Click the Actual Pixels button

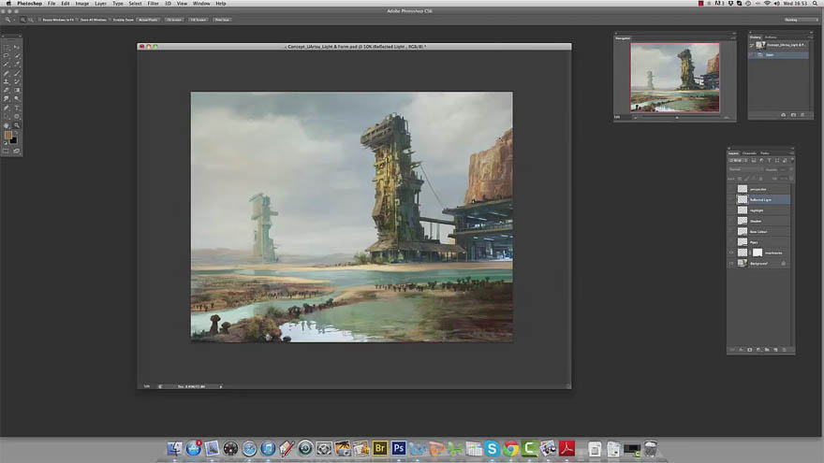148,20
